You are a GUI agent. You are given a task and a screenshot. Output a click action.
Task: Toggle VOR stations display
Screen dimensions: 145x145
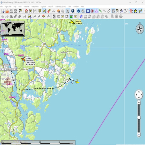click(x=88, y=11)
